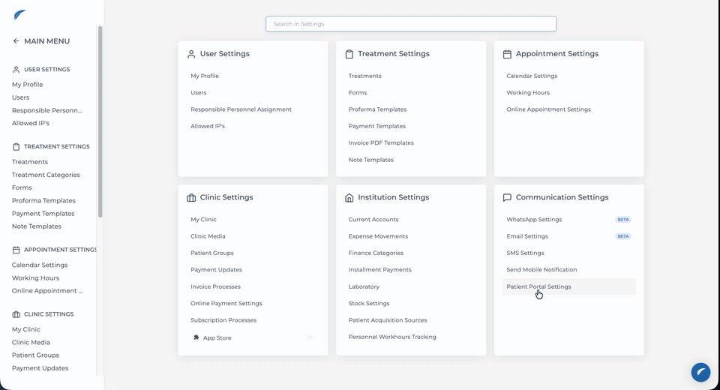Click the sidebar vertical scrollbar
The width and height of the screenshot is (720, 390).
[x=100, y=121]
